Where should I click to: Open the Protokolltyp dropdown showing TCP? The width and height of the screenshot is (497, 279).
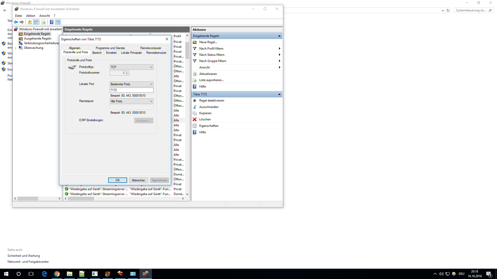click(x=131, y=67)
